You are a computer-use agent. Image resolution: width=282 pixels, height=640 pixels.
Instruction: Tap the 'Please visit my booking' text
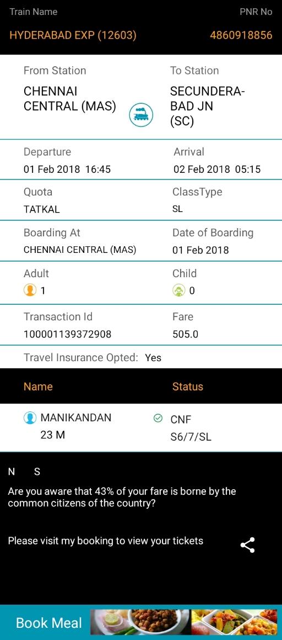click(x=105, y=541)
